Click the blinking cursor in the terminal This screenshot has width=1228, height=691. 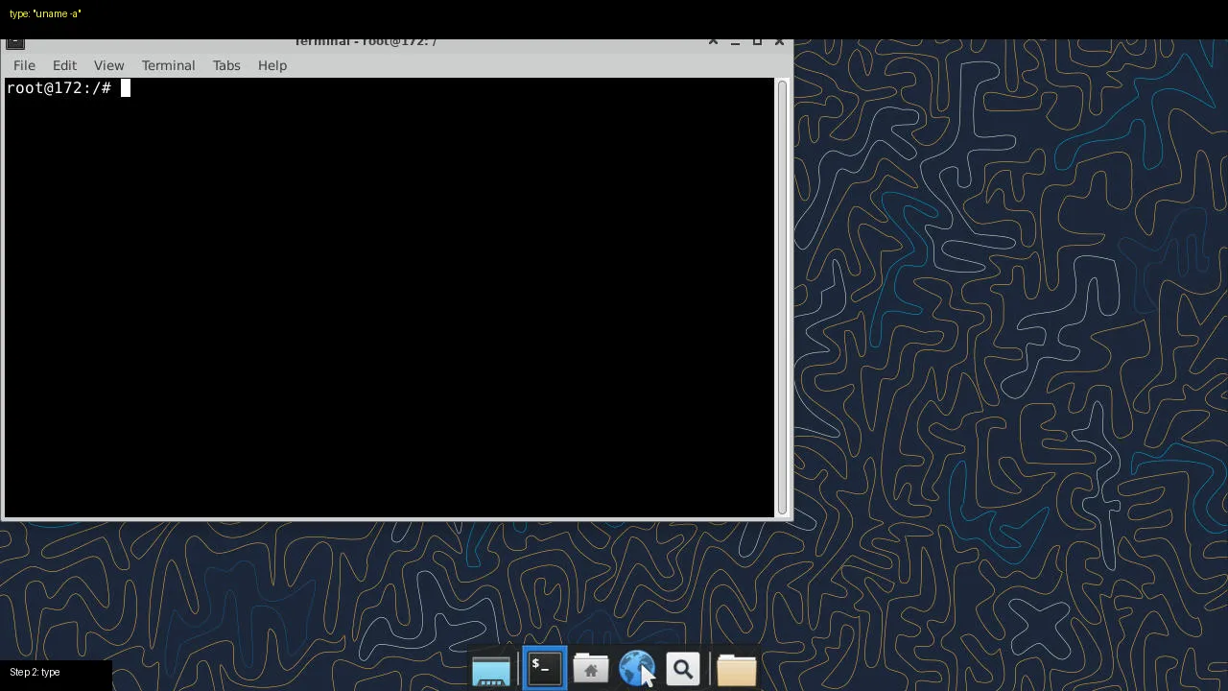coord(124,87)
